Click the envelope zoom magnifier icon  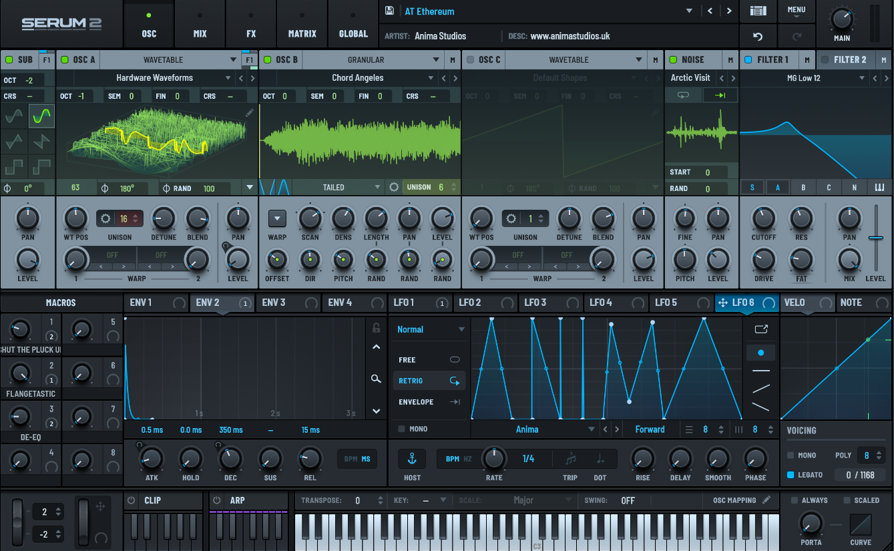click(x=376, y=379)
